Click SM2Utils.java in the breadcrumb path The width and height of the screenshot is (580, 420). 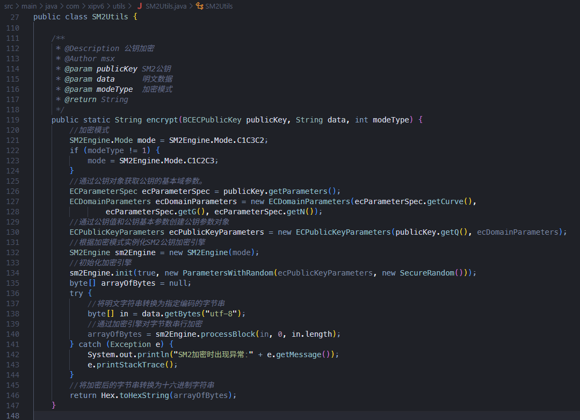(165, 6)
